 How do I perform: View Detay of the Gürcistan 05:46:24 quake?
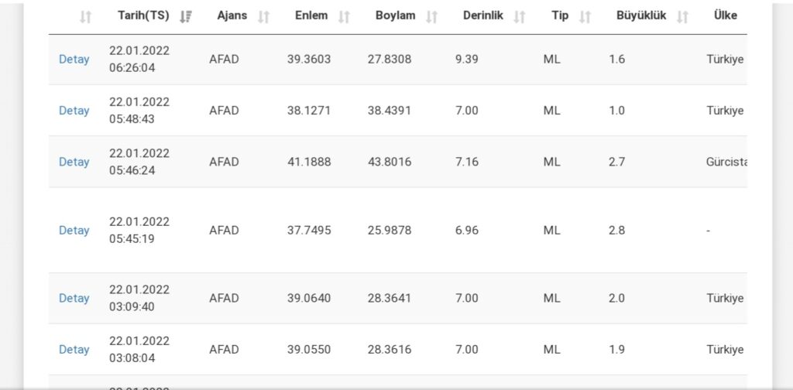click(x=74, y=162)
